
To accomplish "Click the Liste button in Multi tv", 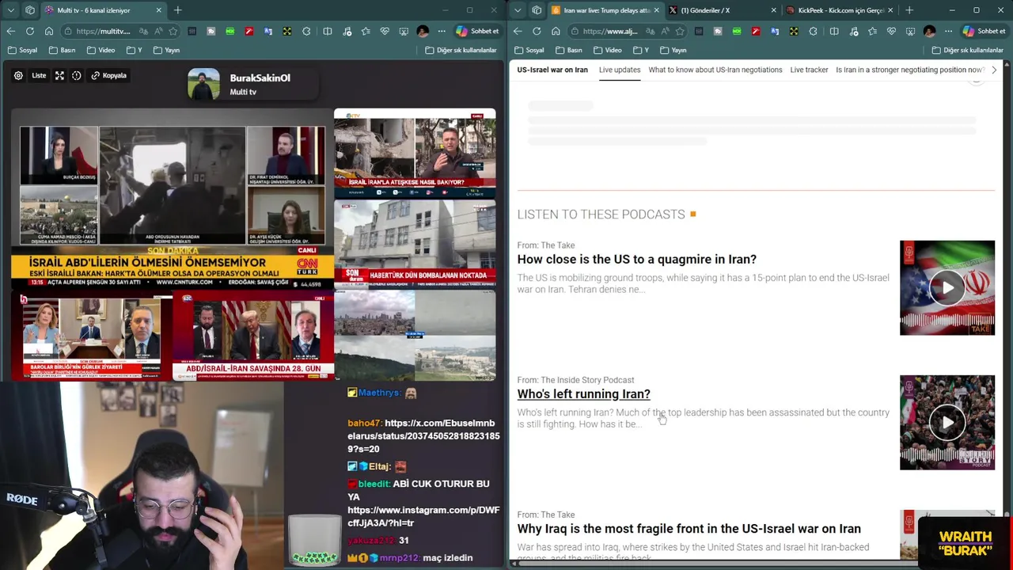I will 39,75.
